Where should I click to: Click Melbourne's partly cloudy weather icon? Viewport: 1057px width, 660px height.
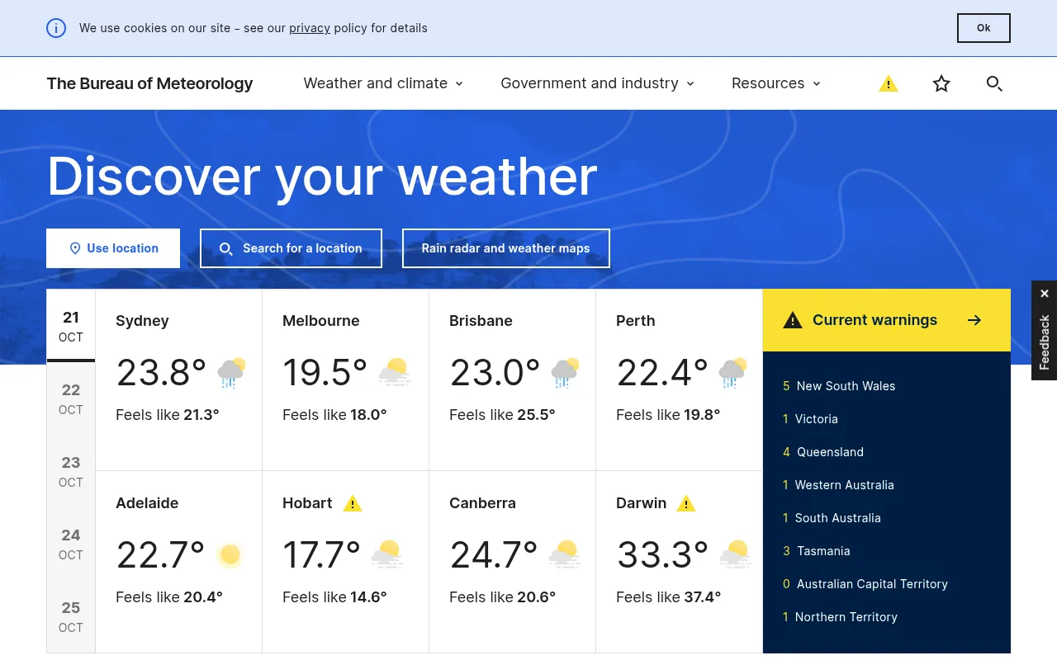point(395,373)
